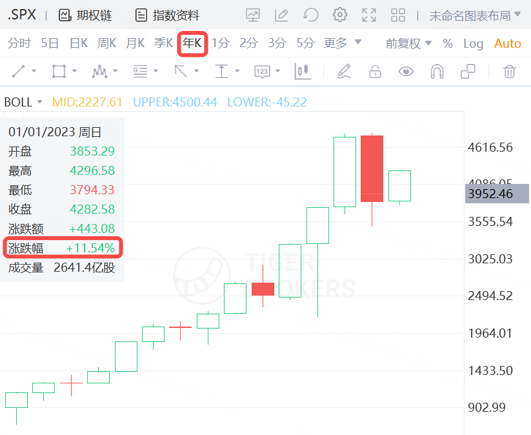Open the 前复权 adjustment dropdown
The image size is (531, 435).
(408, 43)
